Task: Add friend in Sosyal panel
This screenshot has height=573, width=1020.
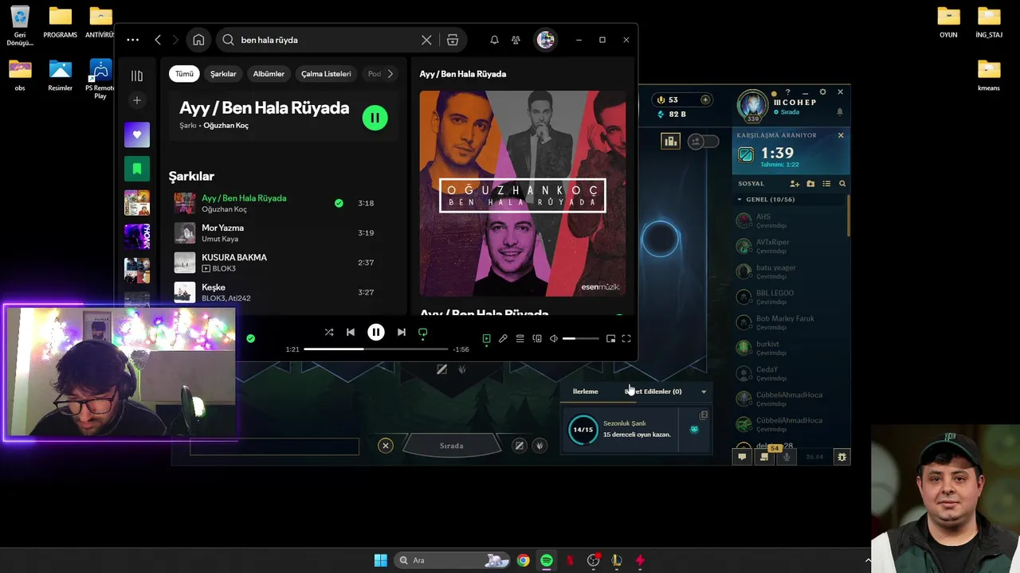Action: pyautogui.click(x=794, y=184)
